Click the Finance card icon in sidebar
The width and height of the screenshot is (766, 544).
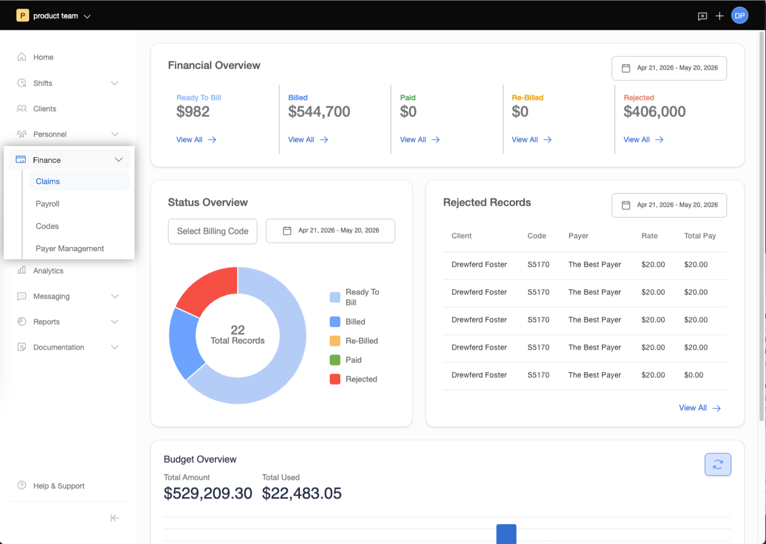21,159
